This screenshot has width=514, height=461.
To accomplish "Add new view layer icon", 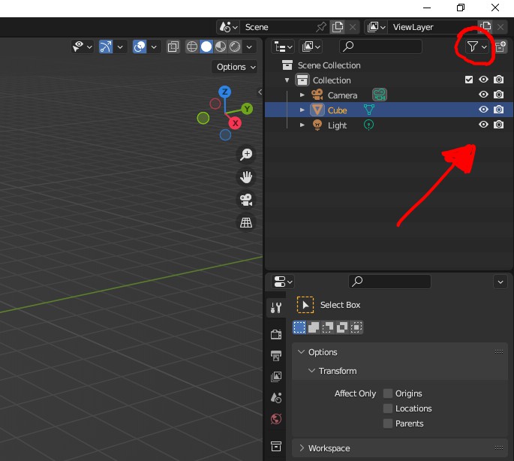I will (485, 26).
